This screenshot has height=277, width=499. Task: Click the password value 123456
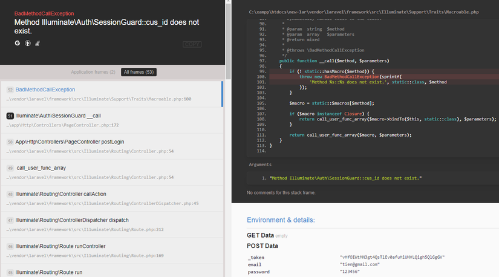tap(350, 272)
